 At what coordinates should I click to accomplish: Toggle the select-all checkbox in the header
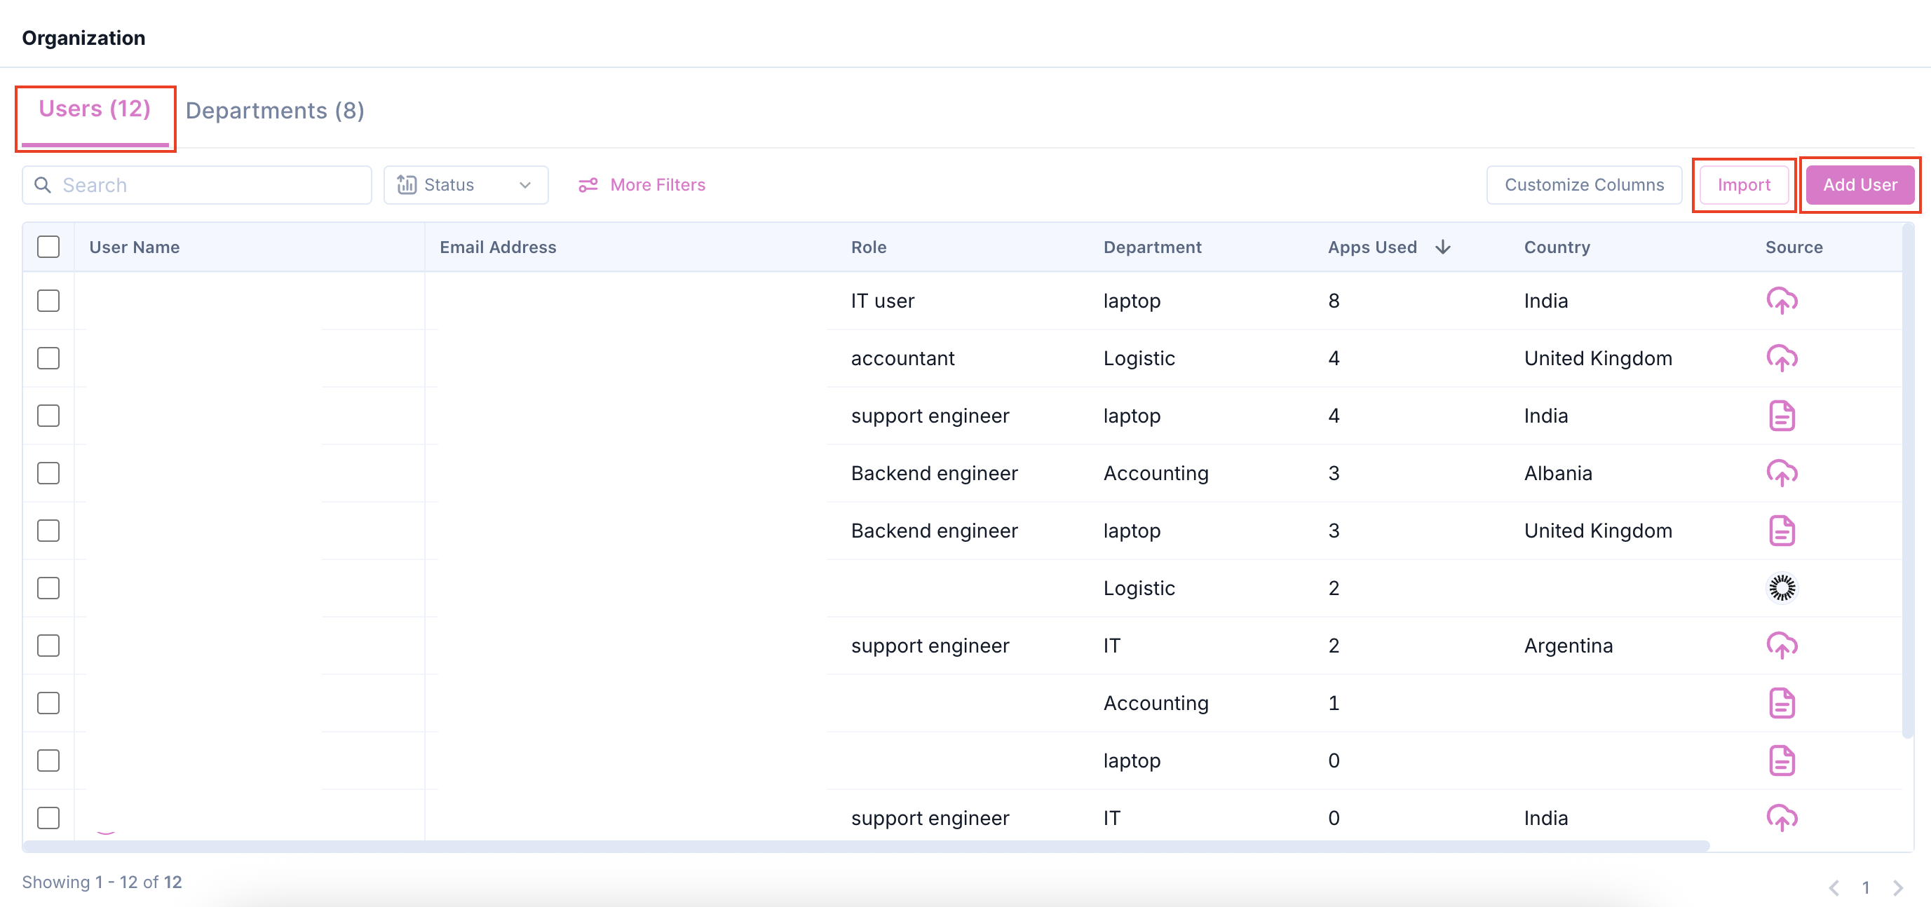click(x=48, y=247)
